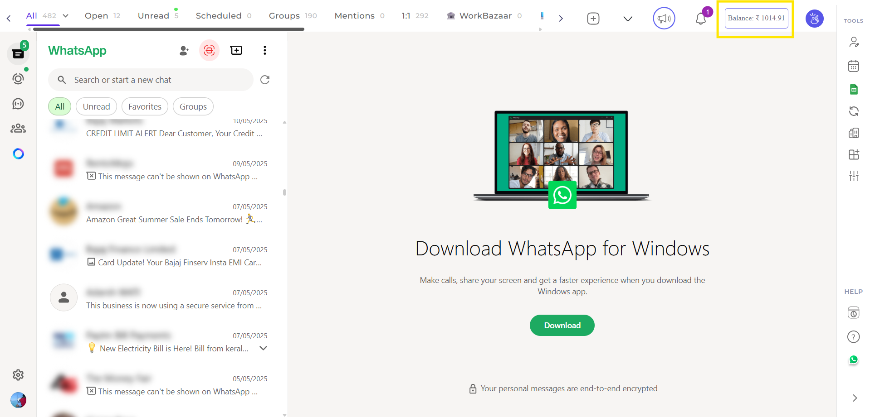Image resolution: width=870 pixels, height=417 pixels.
Task: Click the red scan icon in WhatsApp header
Action: pyautogui.click(x=209, y=50)
